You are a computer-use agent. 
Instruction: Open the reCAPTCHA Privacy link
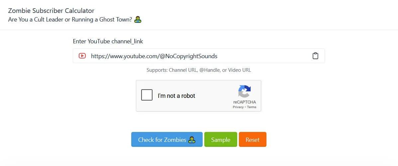pos(238,107)
